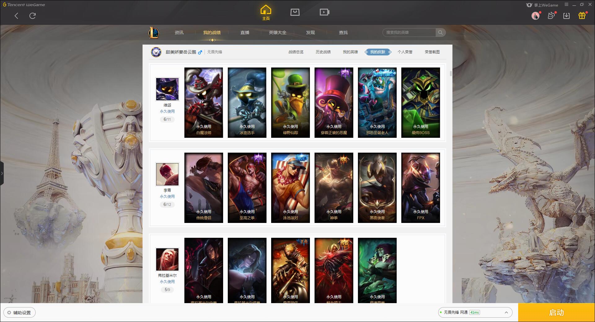The height and width of the screenshot is (322, 595).
Task: Click the 维迦 champion portrait
Action: tap(167, 89)
